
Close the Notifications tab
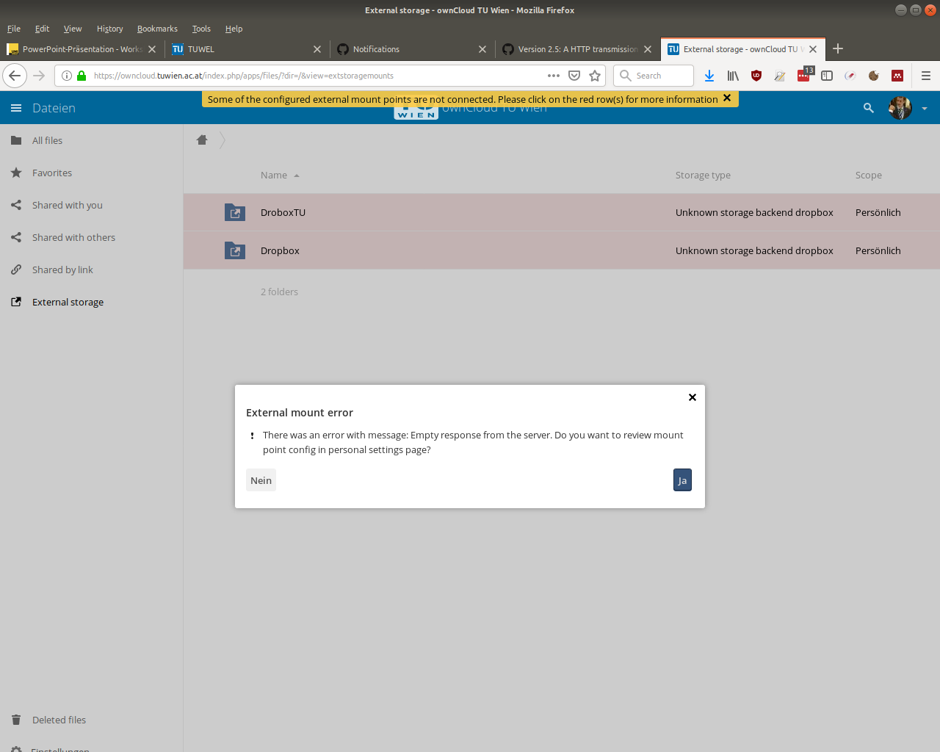pos(482,49)
